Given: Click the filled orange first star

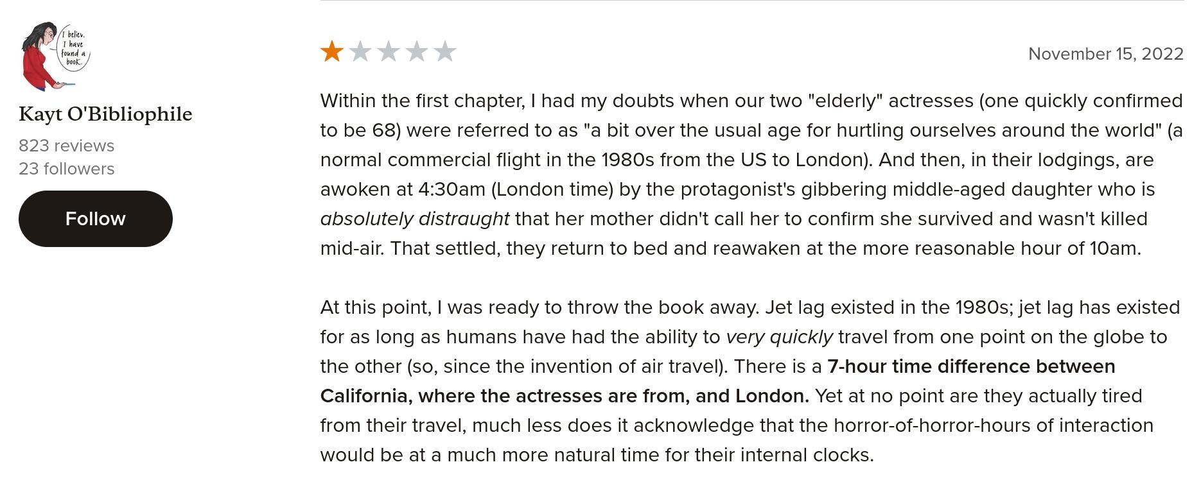Looking at the screenshot, I should click(x=332, y=51).
